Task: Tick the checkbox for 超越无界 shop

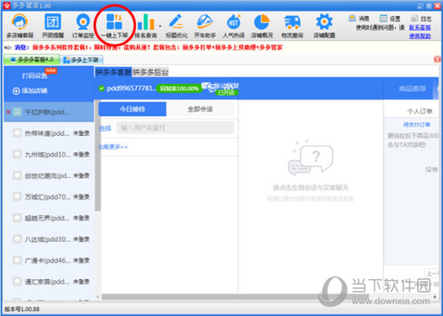Action: (17, 218)
